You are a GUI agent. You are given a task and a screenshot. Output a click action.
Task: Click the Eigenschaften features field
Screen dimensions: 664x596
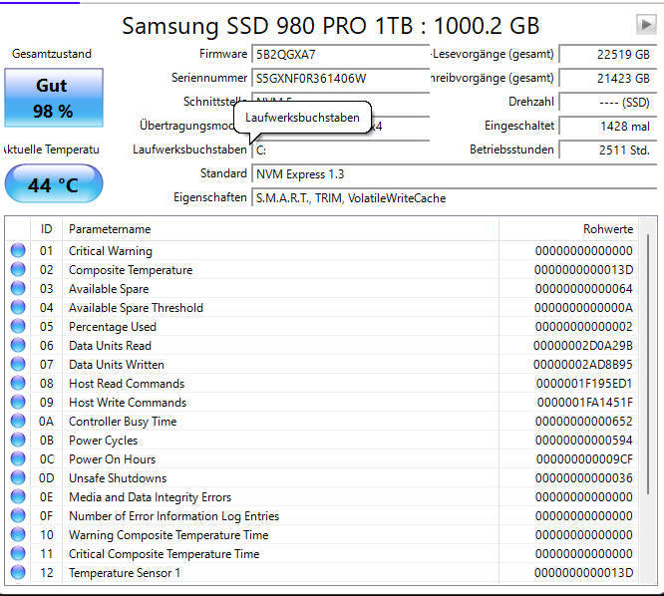[x=454, y=198]
